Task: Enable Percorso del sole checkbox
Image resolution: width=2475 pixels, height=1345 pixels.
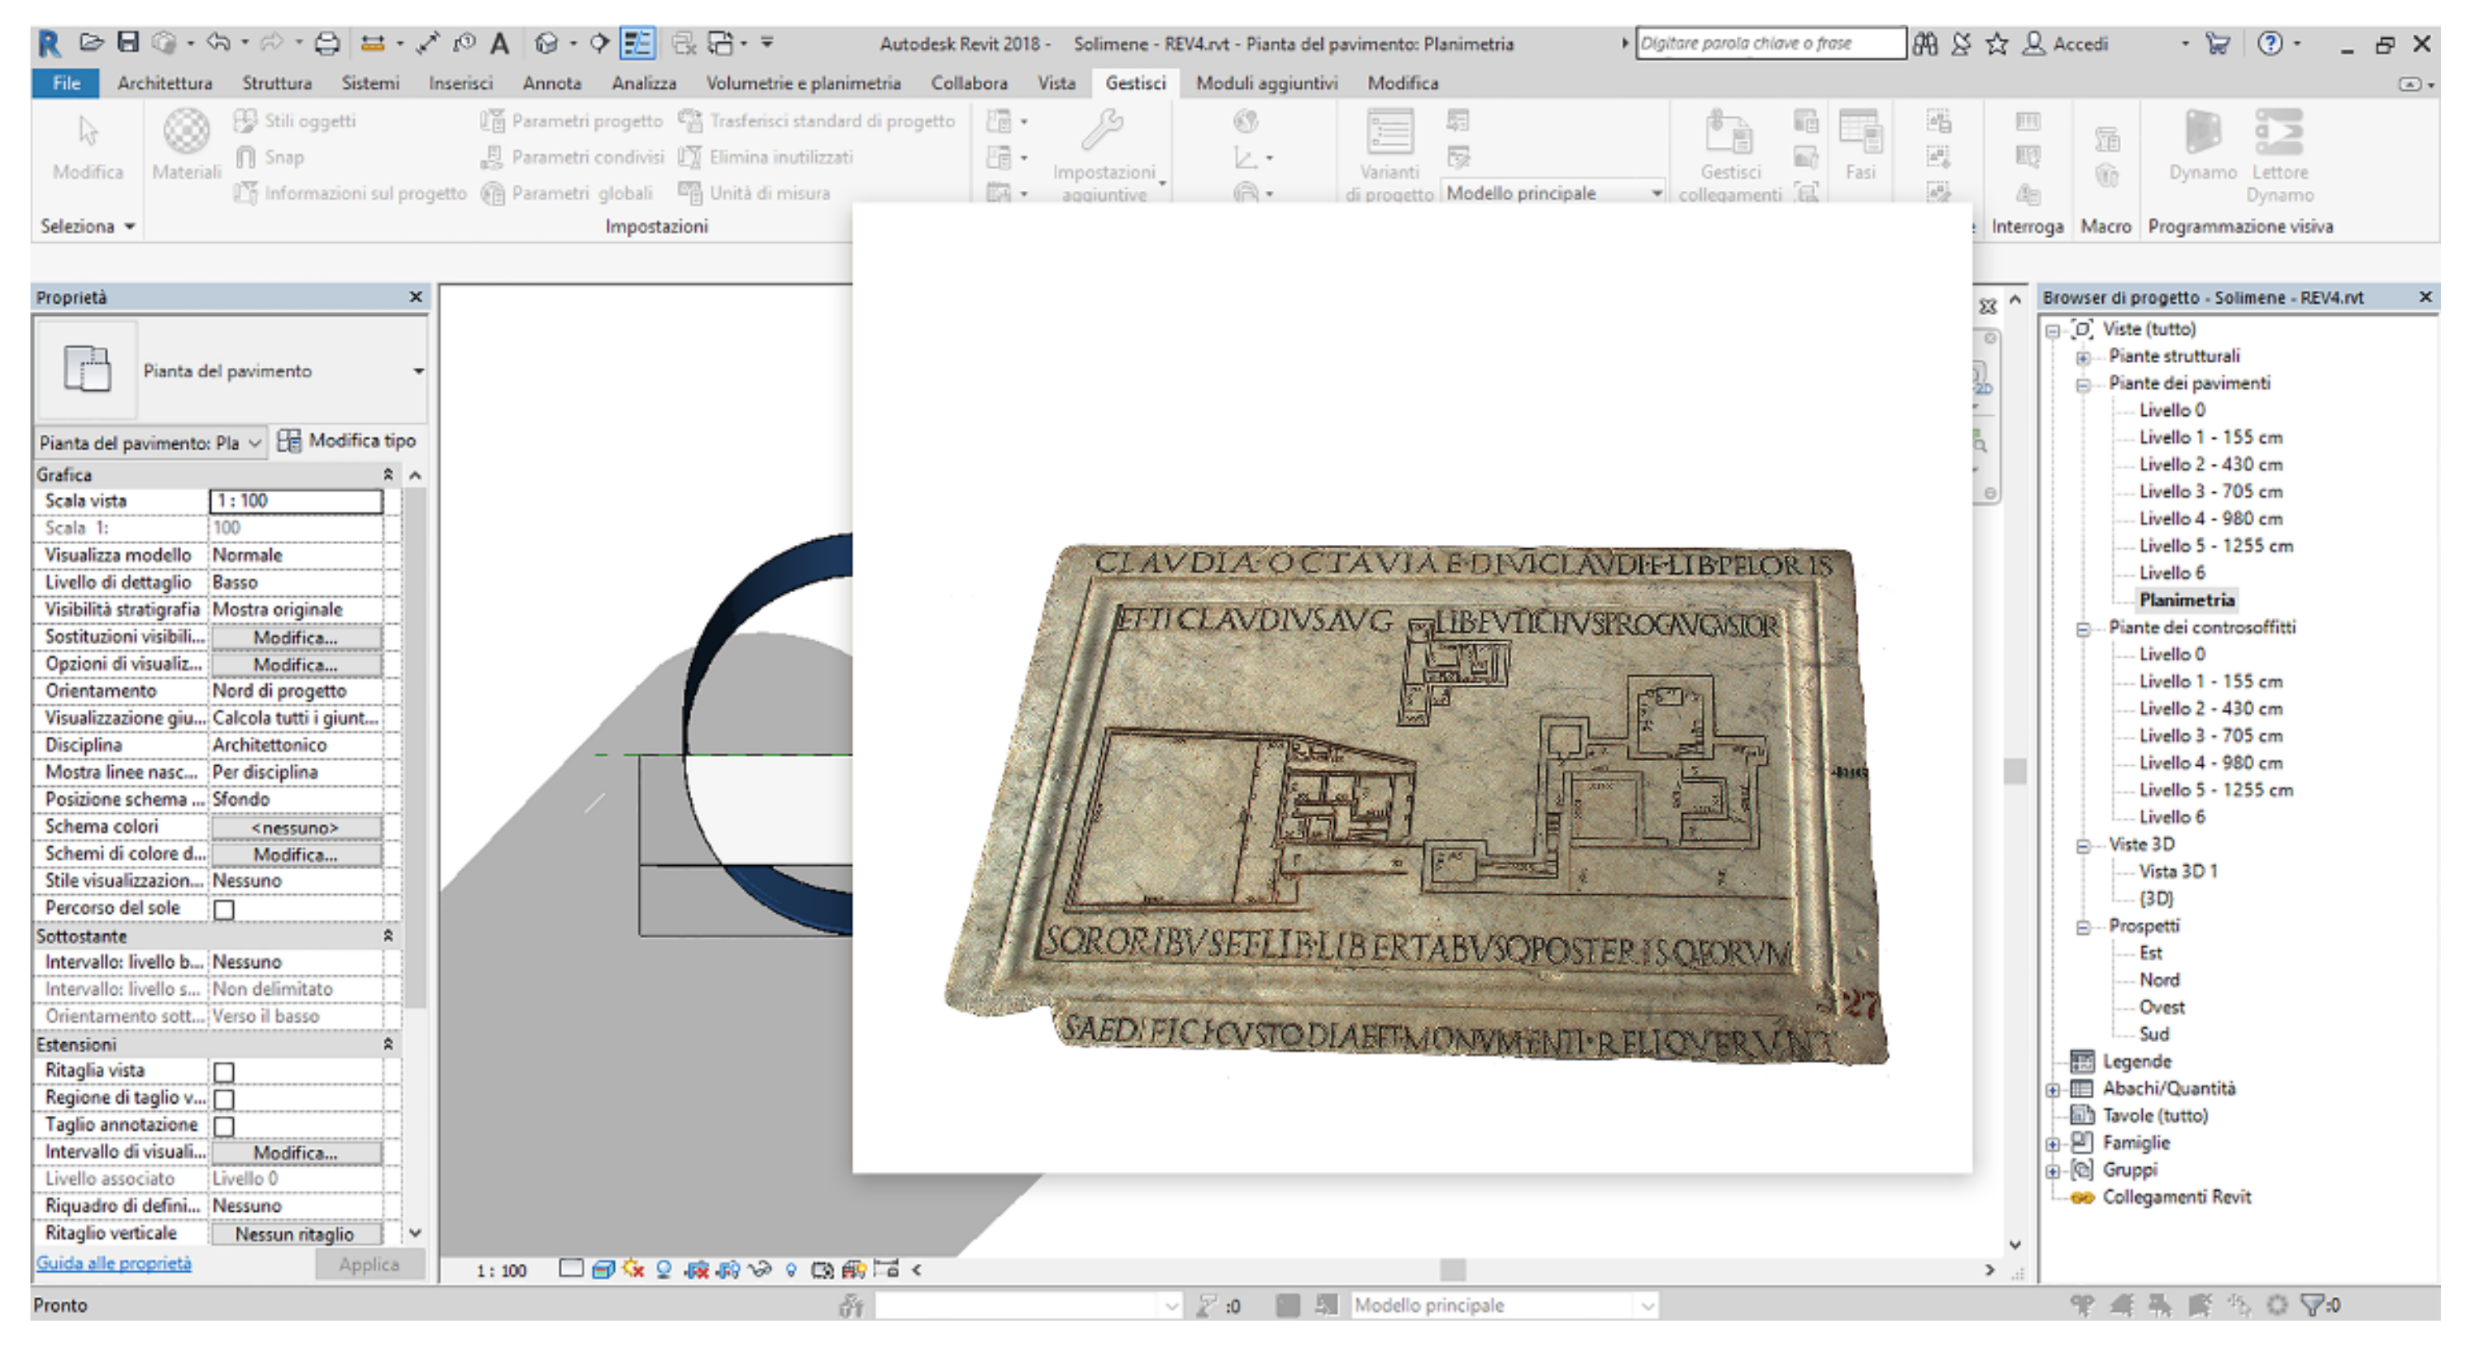Action: 224,909
